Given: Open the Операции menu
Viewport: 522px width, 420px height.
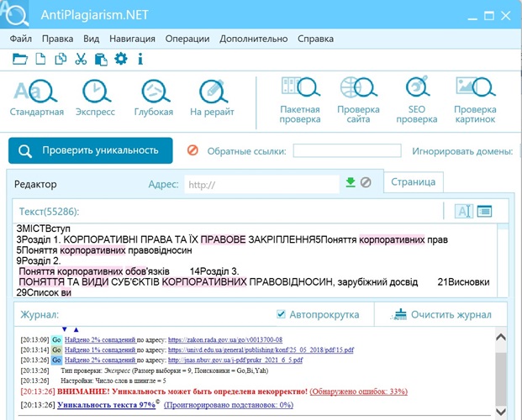Looking at the screenshot, I should [187, 39].
